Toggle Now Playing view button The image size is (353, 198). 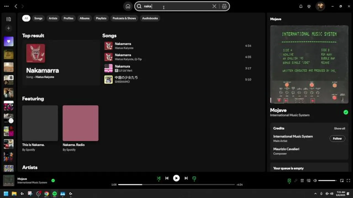pyautogui.click(x=289, y=181)
